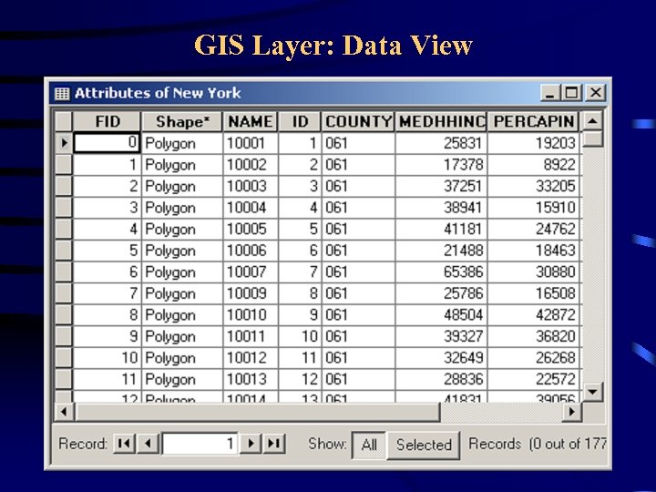Click the horizontal scrollbar left arrow
Viewport: 656px width, 492px height.
(x=64, y=412)
